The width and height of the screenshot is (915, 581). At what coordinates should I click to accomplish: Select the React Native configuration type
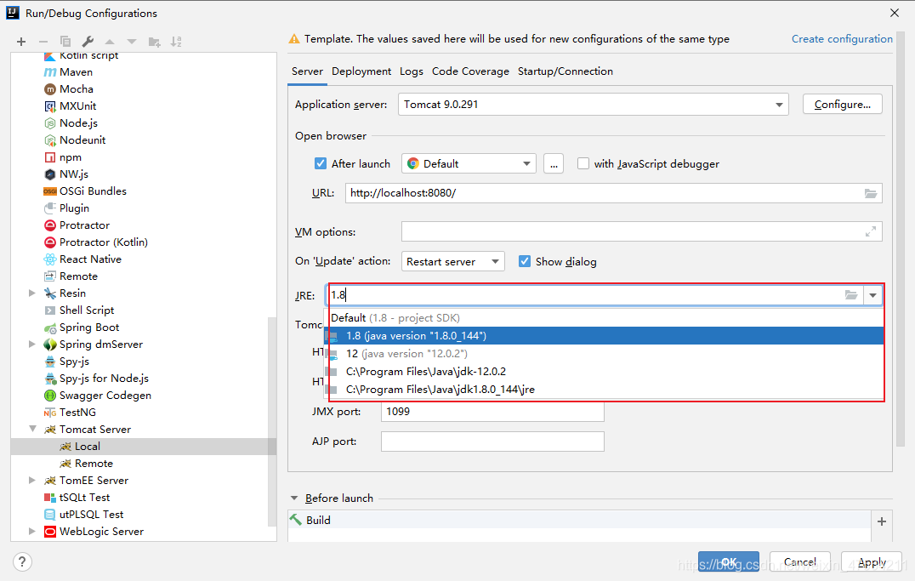pyautogui.click(x=90, y=259)
